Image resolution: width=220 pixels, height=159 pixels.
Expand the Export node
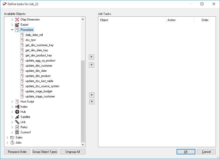tap(12, 25)
